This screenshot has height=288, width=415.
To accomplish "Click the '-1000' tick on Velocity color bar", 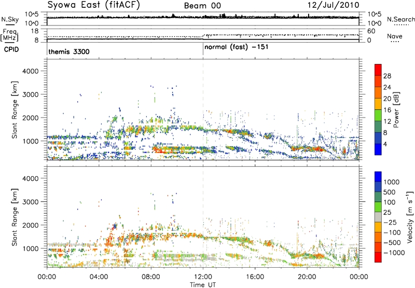I will (394, 253).
